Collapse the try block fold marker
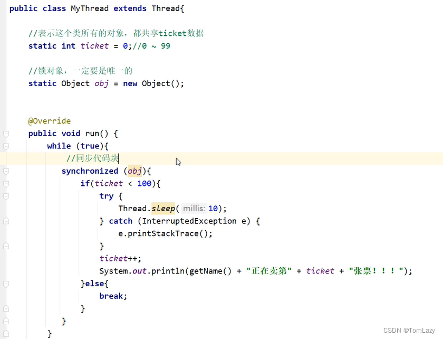 (6, 196)
